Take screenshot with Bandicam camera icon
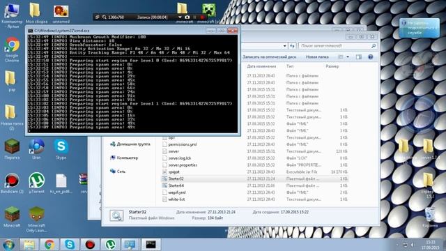This screenshot has height=251, width=446. click(x=187, y=17)
